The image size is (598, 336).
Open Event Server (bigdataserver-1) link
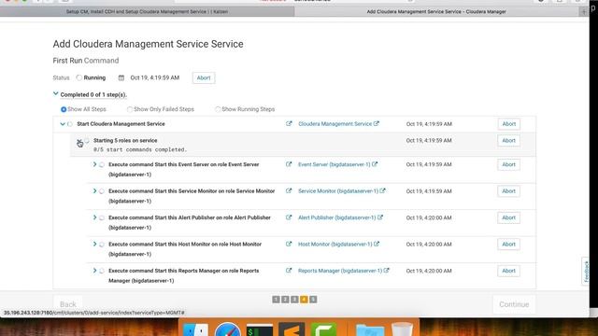(x=335, y=164)
